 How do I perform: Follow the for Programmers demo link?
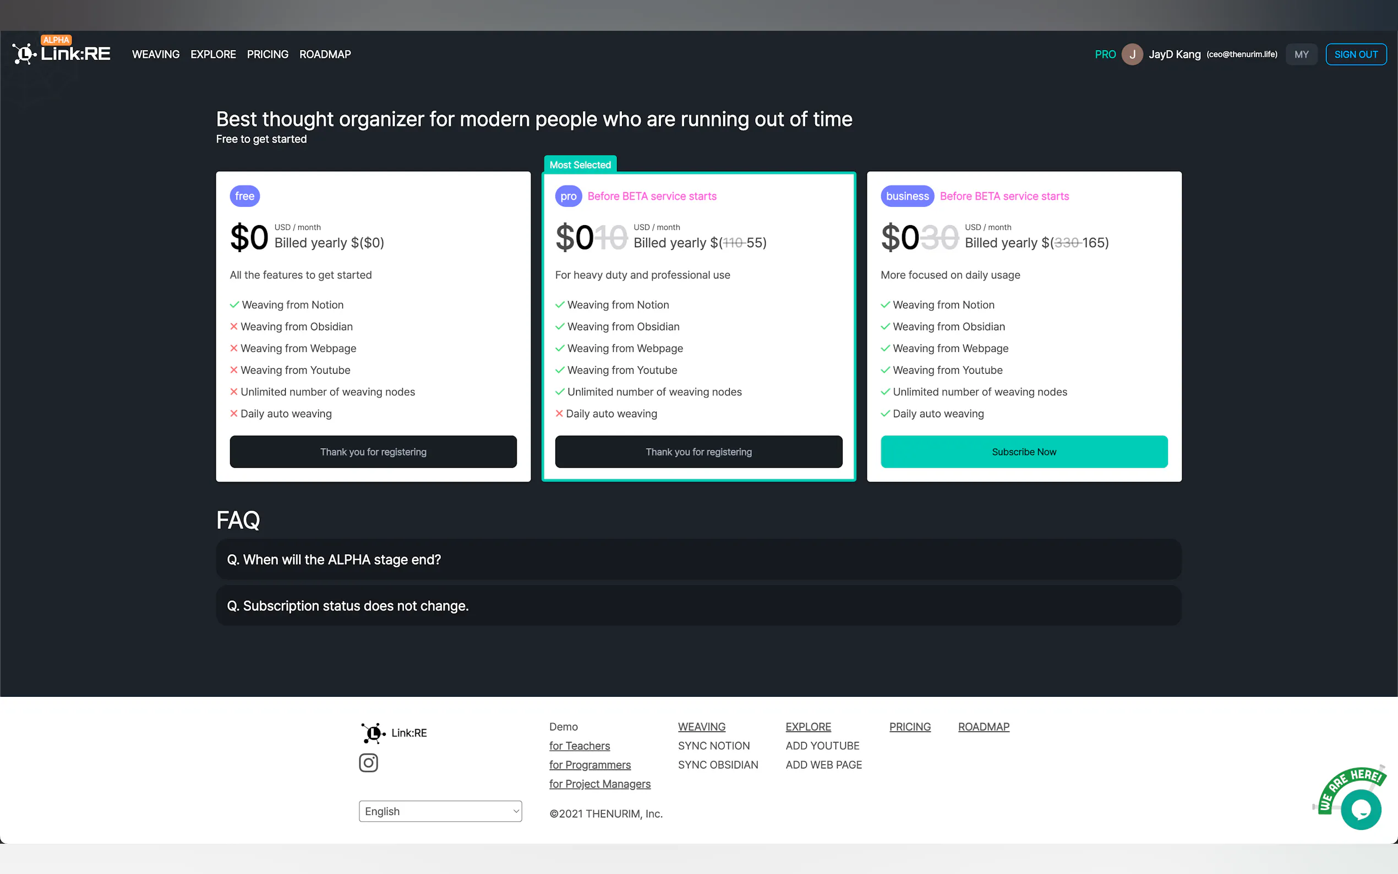589,765
